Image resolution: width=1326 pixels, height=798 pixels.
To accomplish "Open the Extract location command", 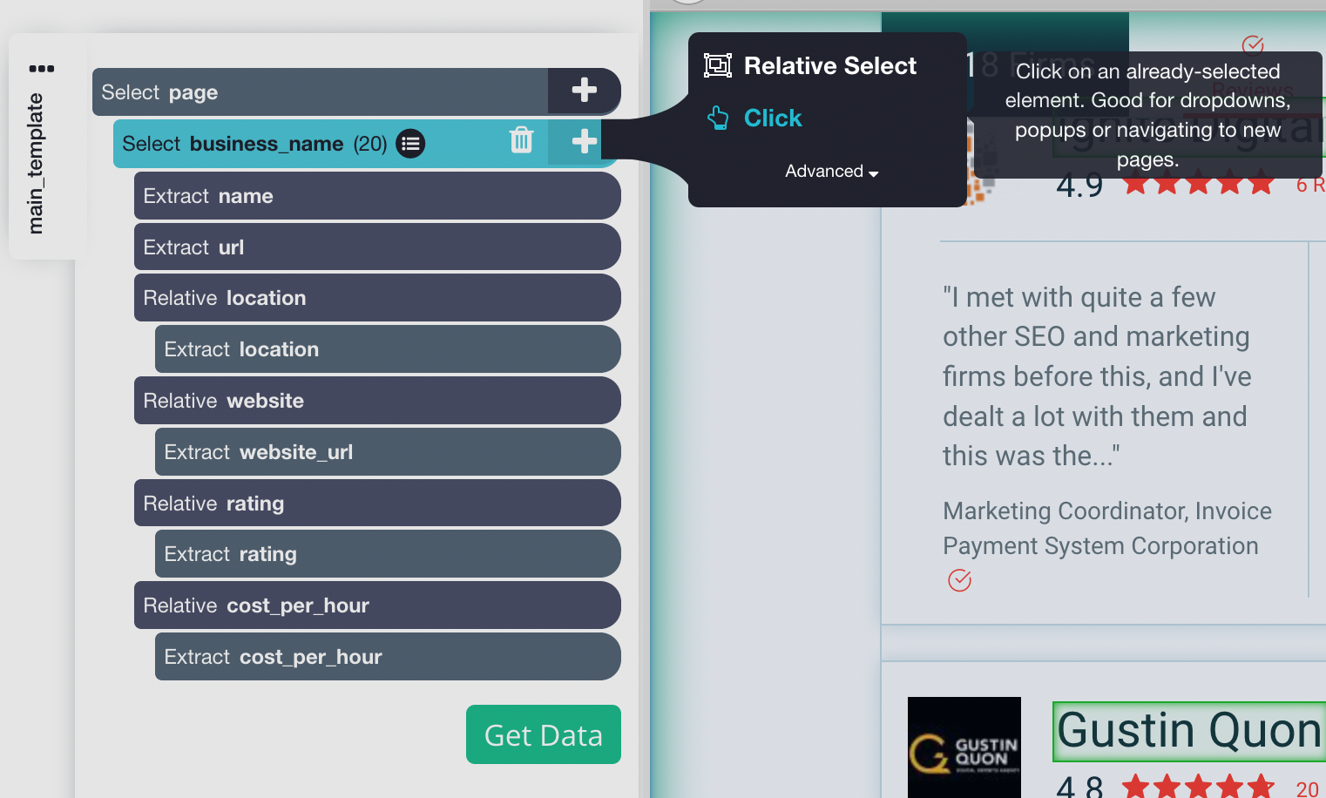I will pos(388,348).
